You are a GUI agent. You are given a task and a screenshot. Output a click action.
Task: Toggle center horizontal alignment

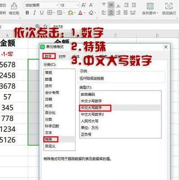(111, 13)
